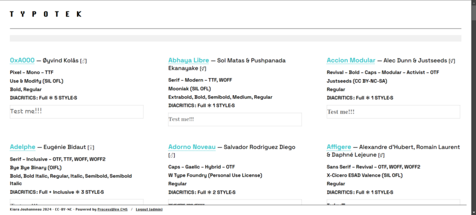Click 'Bold, Regular' styles under 0xA000

(x=25, y=89)
